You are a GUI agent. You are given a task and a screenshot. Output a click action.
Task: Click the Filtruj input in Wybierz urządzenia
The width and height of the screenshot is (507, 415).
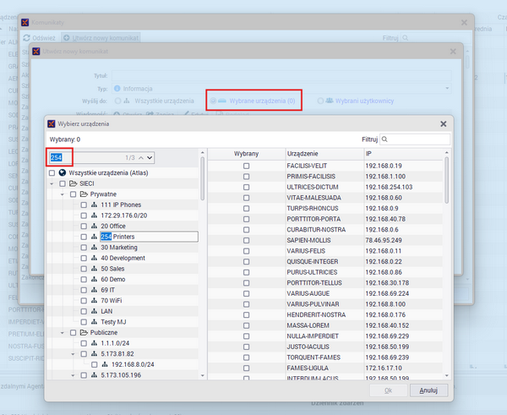415,139
